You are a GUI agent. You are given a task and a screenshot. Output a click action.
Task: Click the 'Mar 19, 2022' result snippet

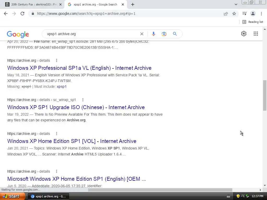point(85,117)
